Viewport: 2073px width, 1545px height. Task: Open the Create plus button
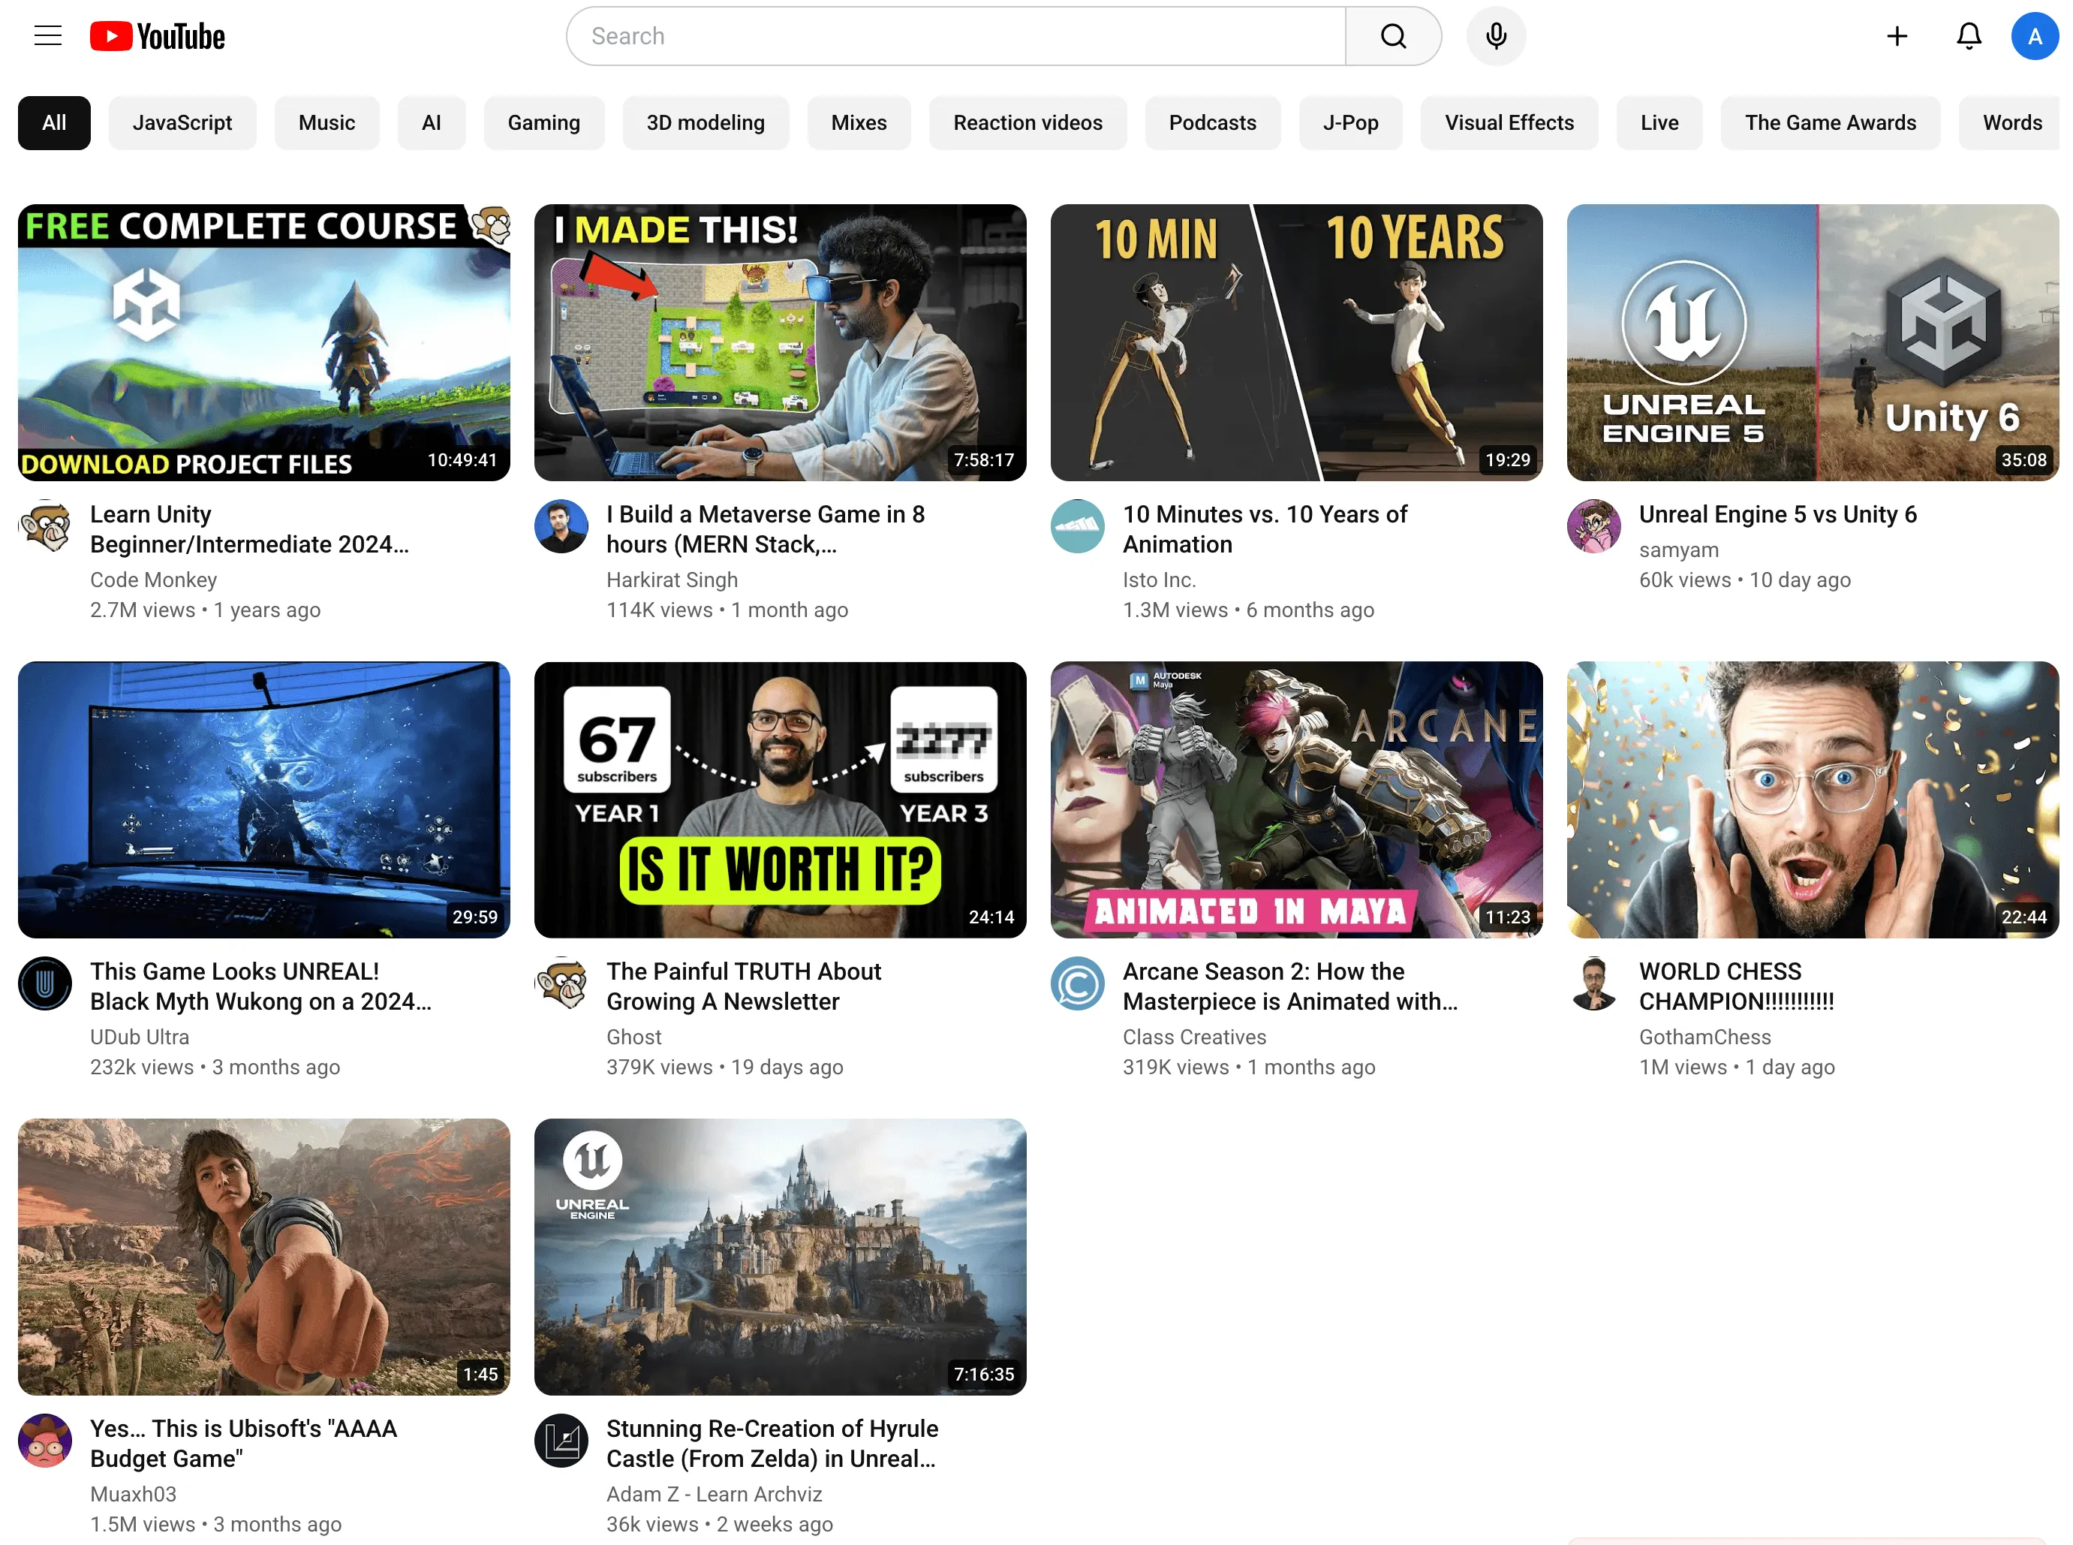[1897, 37]
